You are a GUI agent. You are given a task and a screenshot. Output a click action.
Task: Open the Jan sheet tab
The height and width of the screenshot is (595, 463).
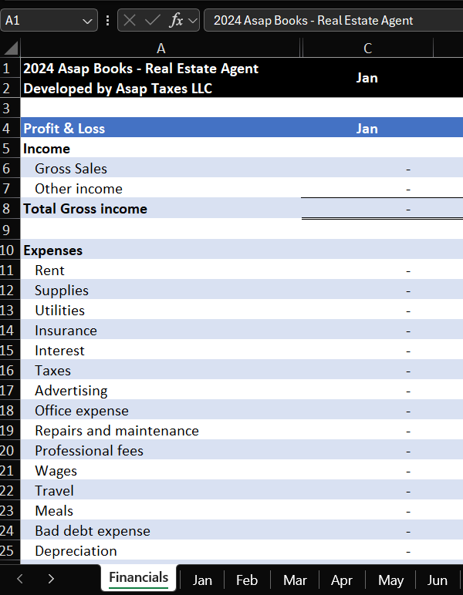(202, 580)
